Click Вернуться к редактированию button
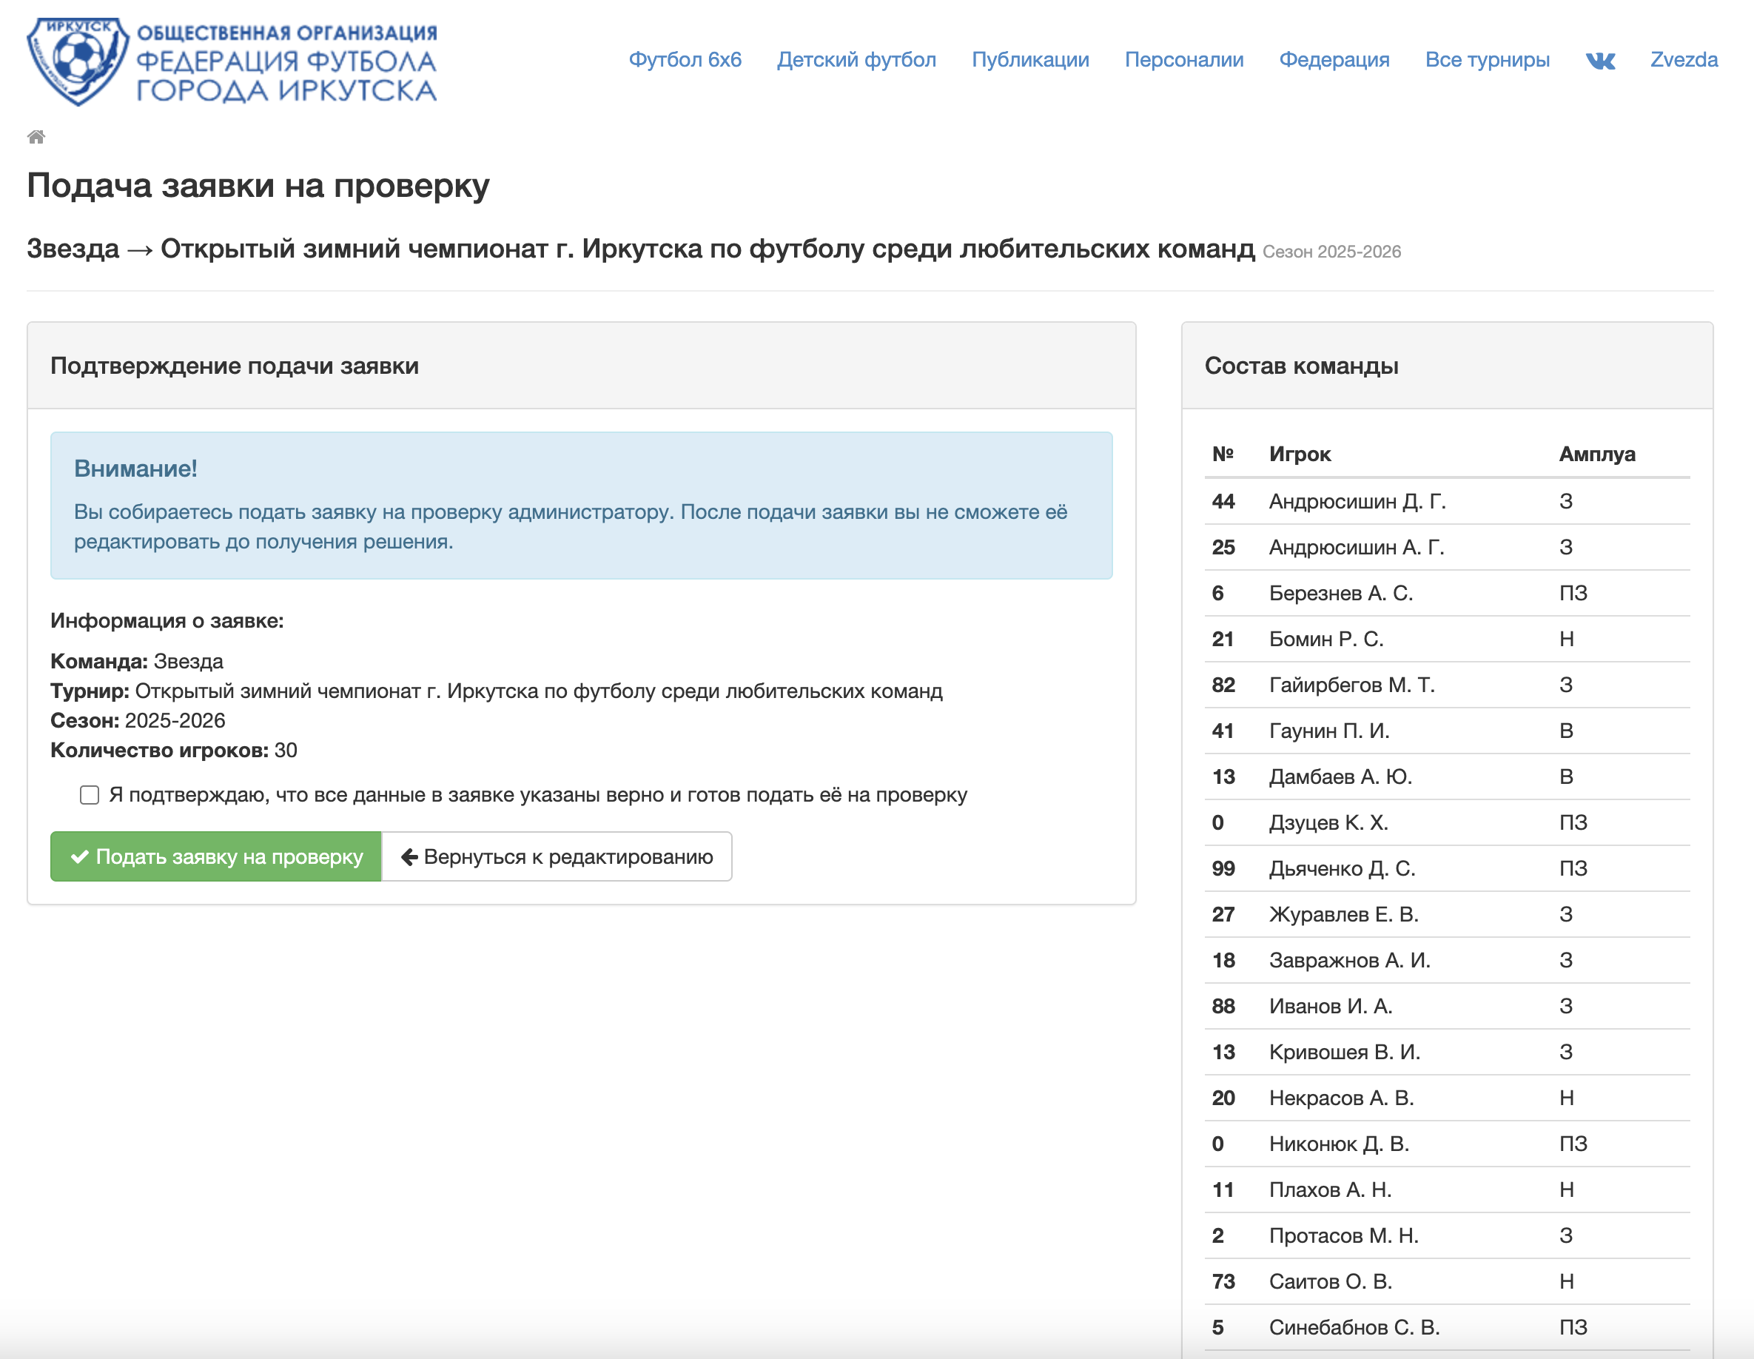Viewport: 1754px width, 1359px height. coord(557,856)
